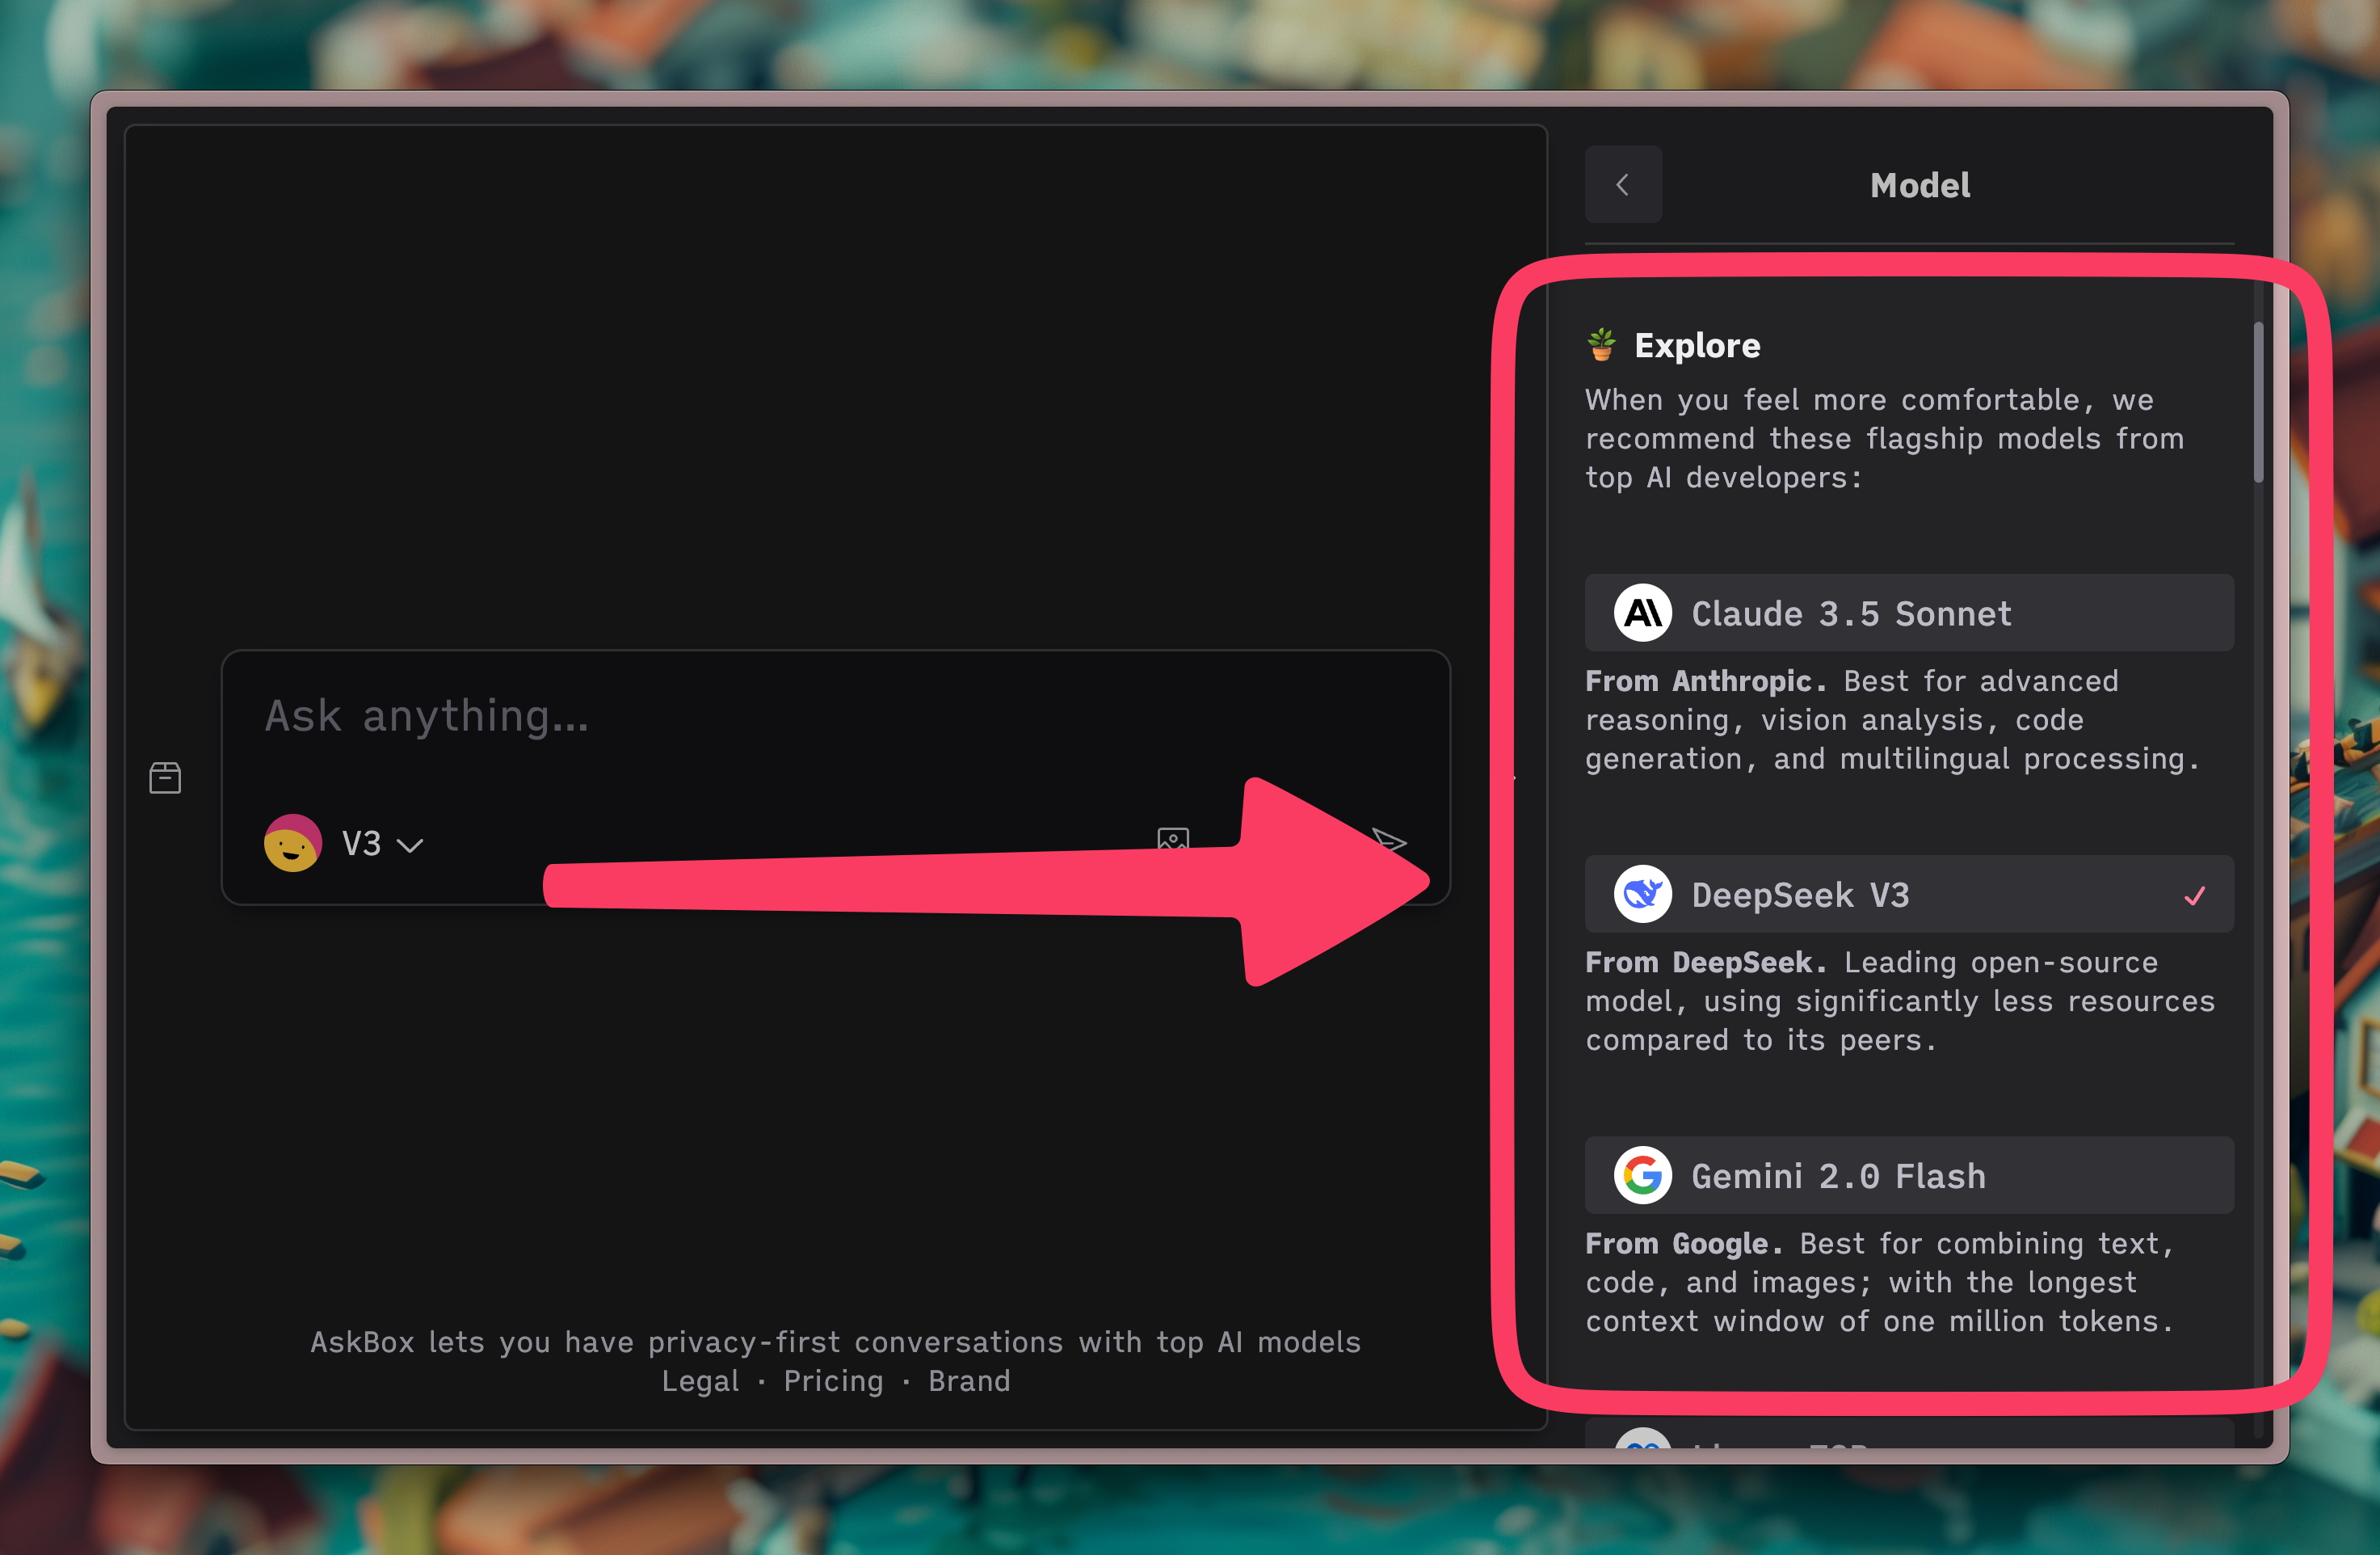Viewport: 2380px width, 1555px height.
Task: Click the 'When you feel more comfortable' intro text
Action: 1885,438
